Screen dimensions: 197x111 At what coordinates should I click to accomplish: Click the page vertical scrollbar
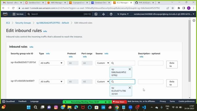[x=190, y=51]
